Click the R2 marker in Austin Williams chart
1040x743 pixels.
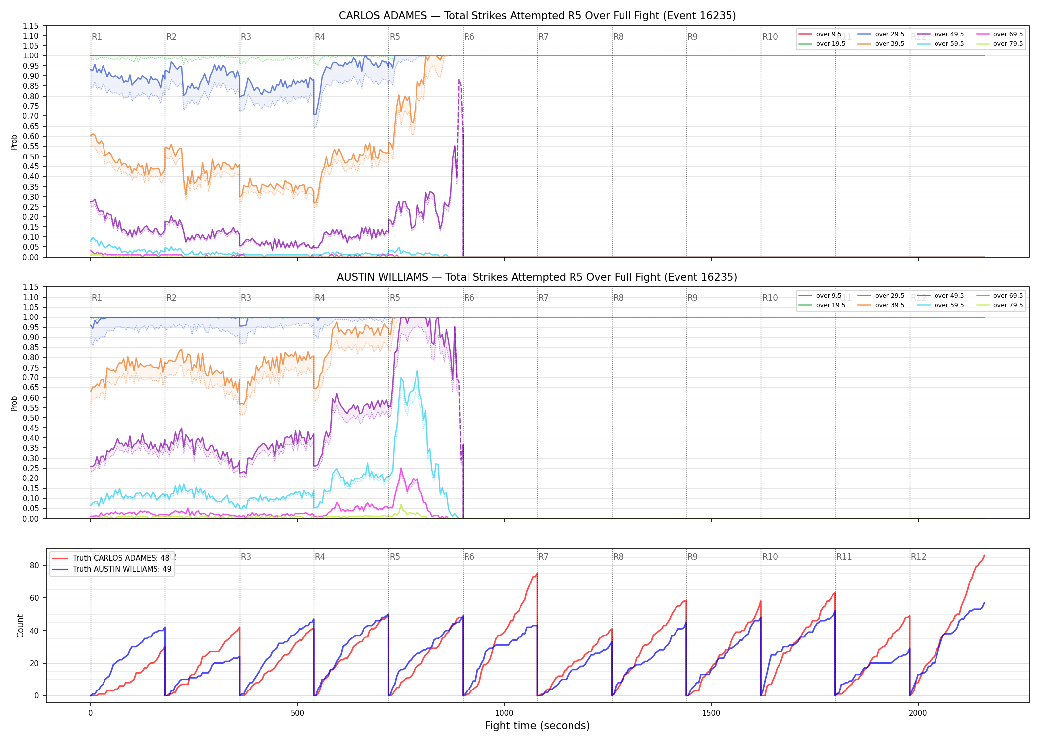[171, 298]
